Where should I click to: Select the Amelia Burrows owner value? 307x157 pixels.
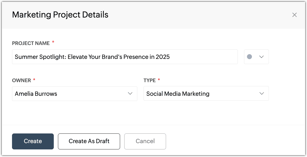tap(36, 94)
